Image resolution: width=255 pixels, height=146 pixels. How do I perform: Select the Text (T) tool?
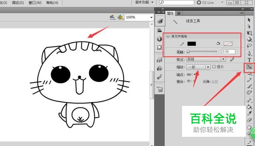[249, 60]
